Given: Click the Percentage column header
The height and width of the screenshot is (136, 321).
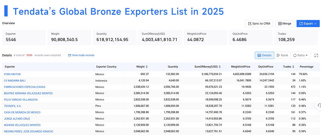Looking at the screenshot, I should [306, 67].
